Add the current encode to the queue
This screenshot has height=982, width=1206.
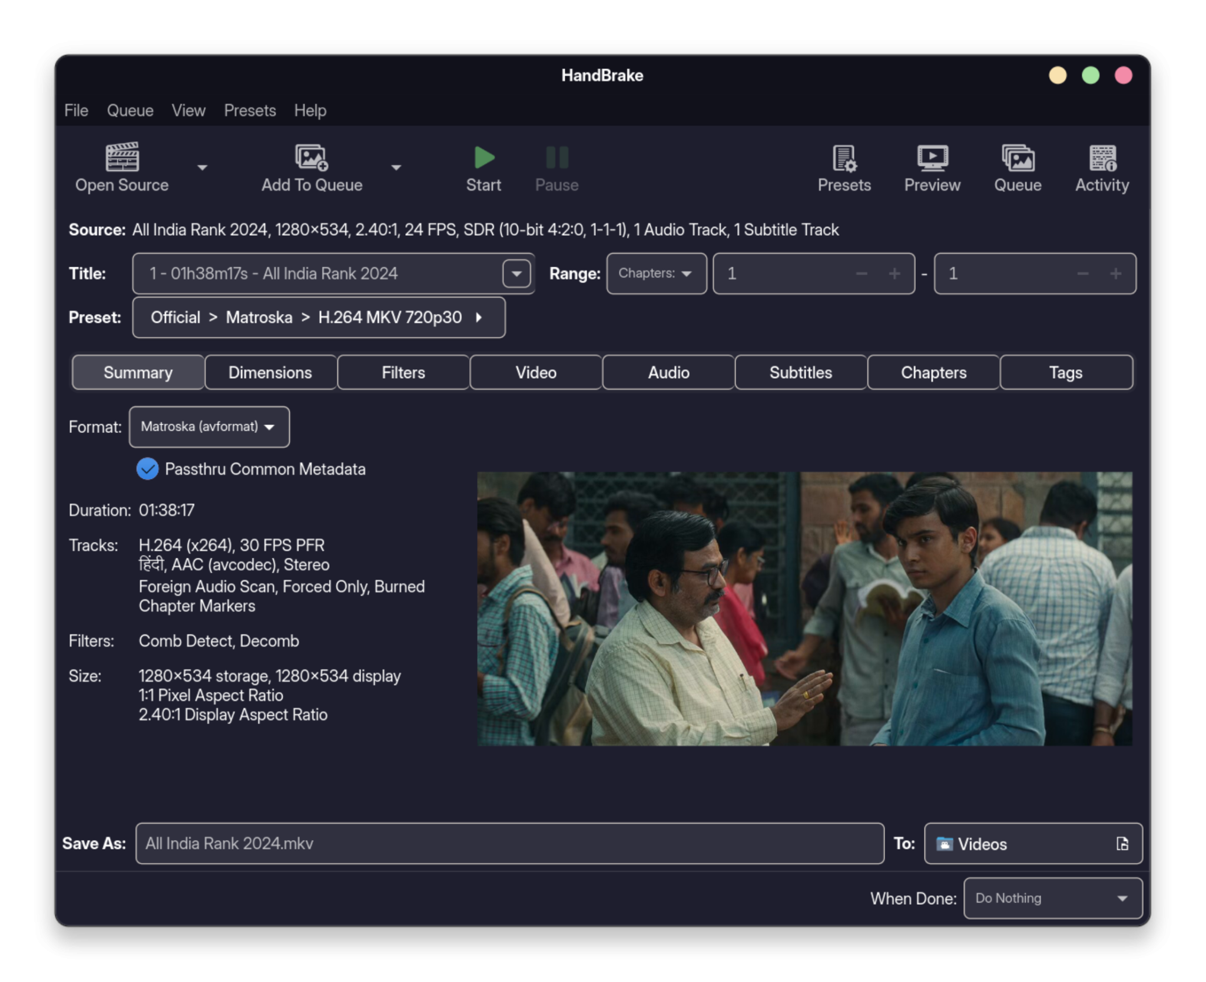coord(312,167)
